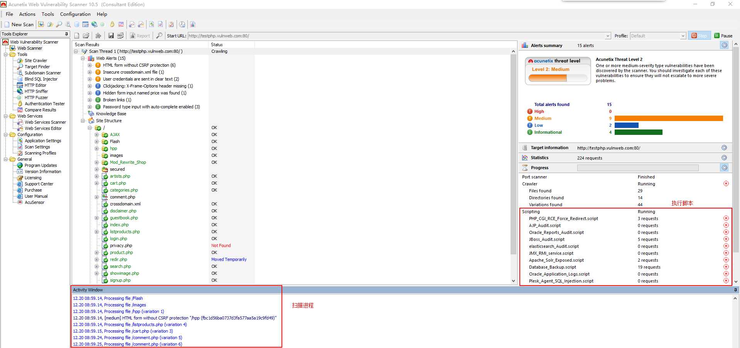Screen dimensions: 740x348
Task: Click the save floppy disk icon
Action: (111, 36)
